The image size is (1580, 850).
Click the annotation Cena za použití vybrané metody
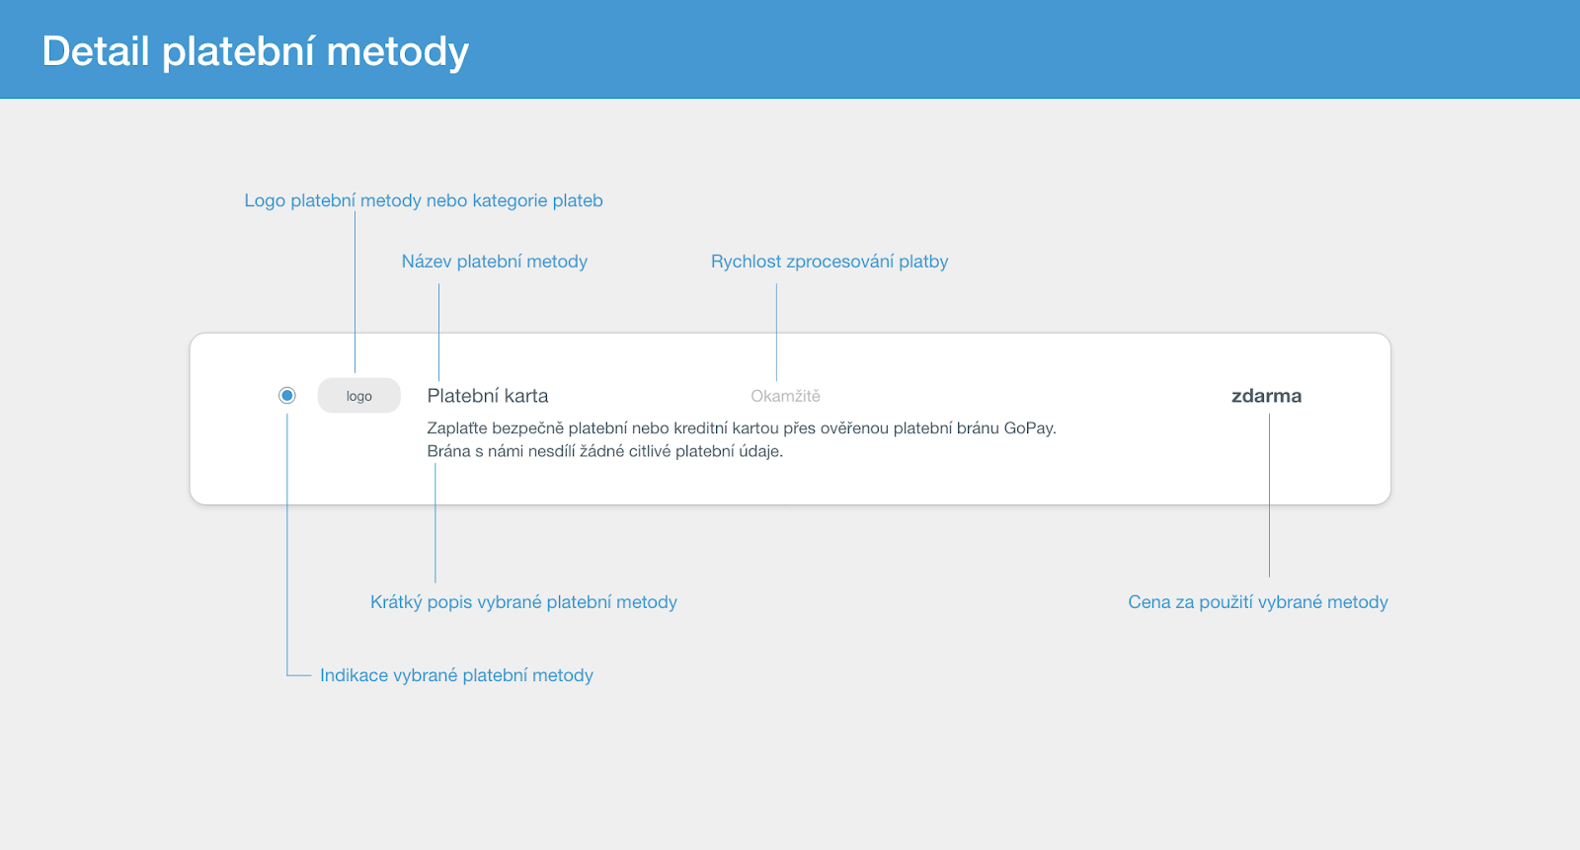point(1258,602)
